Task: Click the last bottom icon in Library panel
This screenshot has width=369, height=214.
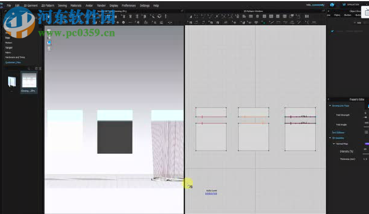Action: (x=40, y=69)
